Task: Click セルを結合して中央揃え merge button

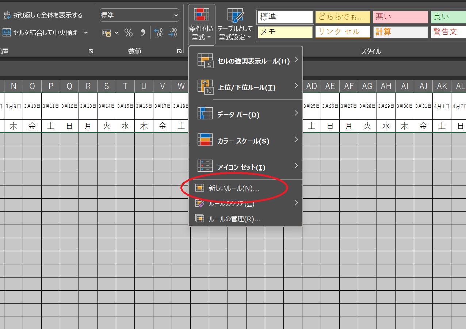Action: [41, 32]
